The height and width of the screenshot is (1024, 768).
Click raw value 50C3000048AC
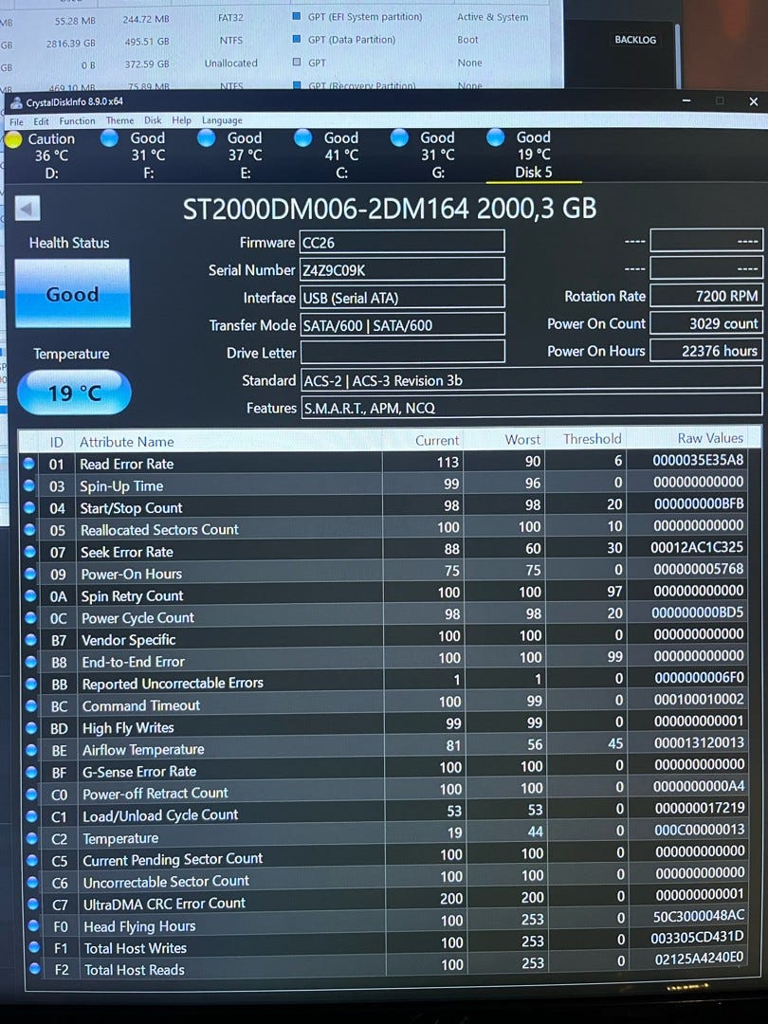click(x=698, y=916)
